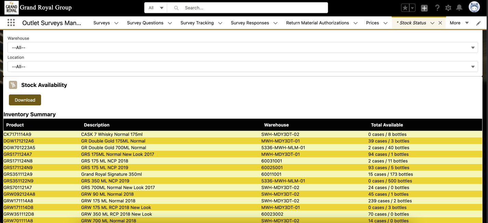The height and width of the screenshot is (223, 488).
Task: Open the App Launcher grid icon
Action: (x=11, y=23)
